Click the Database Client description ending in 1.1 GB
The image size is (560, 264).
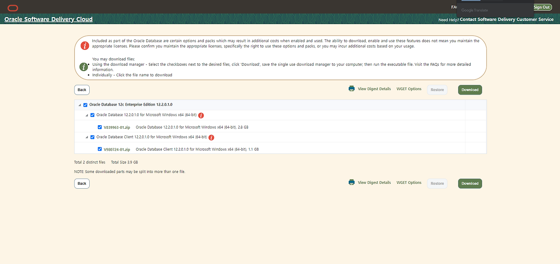pyautogui.click(x=197, y=149)
